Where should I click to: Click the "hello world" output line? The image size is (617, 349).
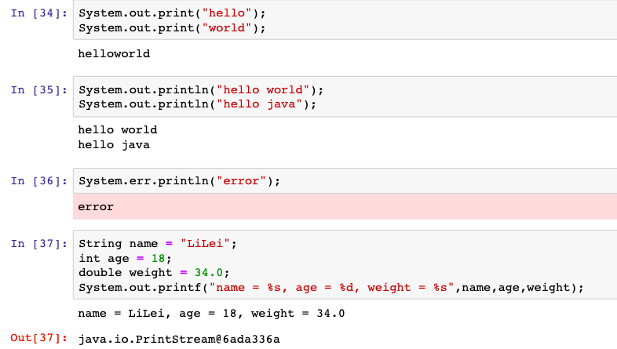(x=118, y=129)
